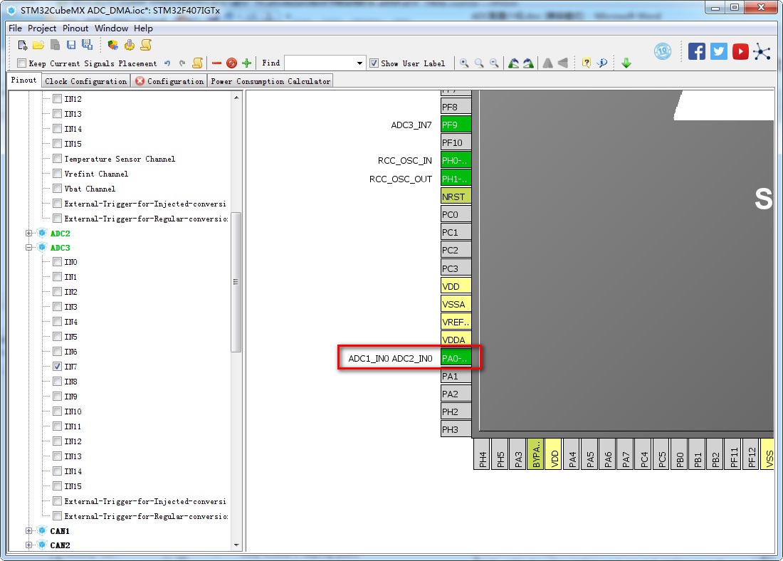
Task: Open the Twitter link icon
Action: (x=719, y=51)
